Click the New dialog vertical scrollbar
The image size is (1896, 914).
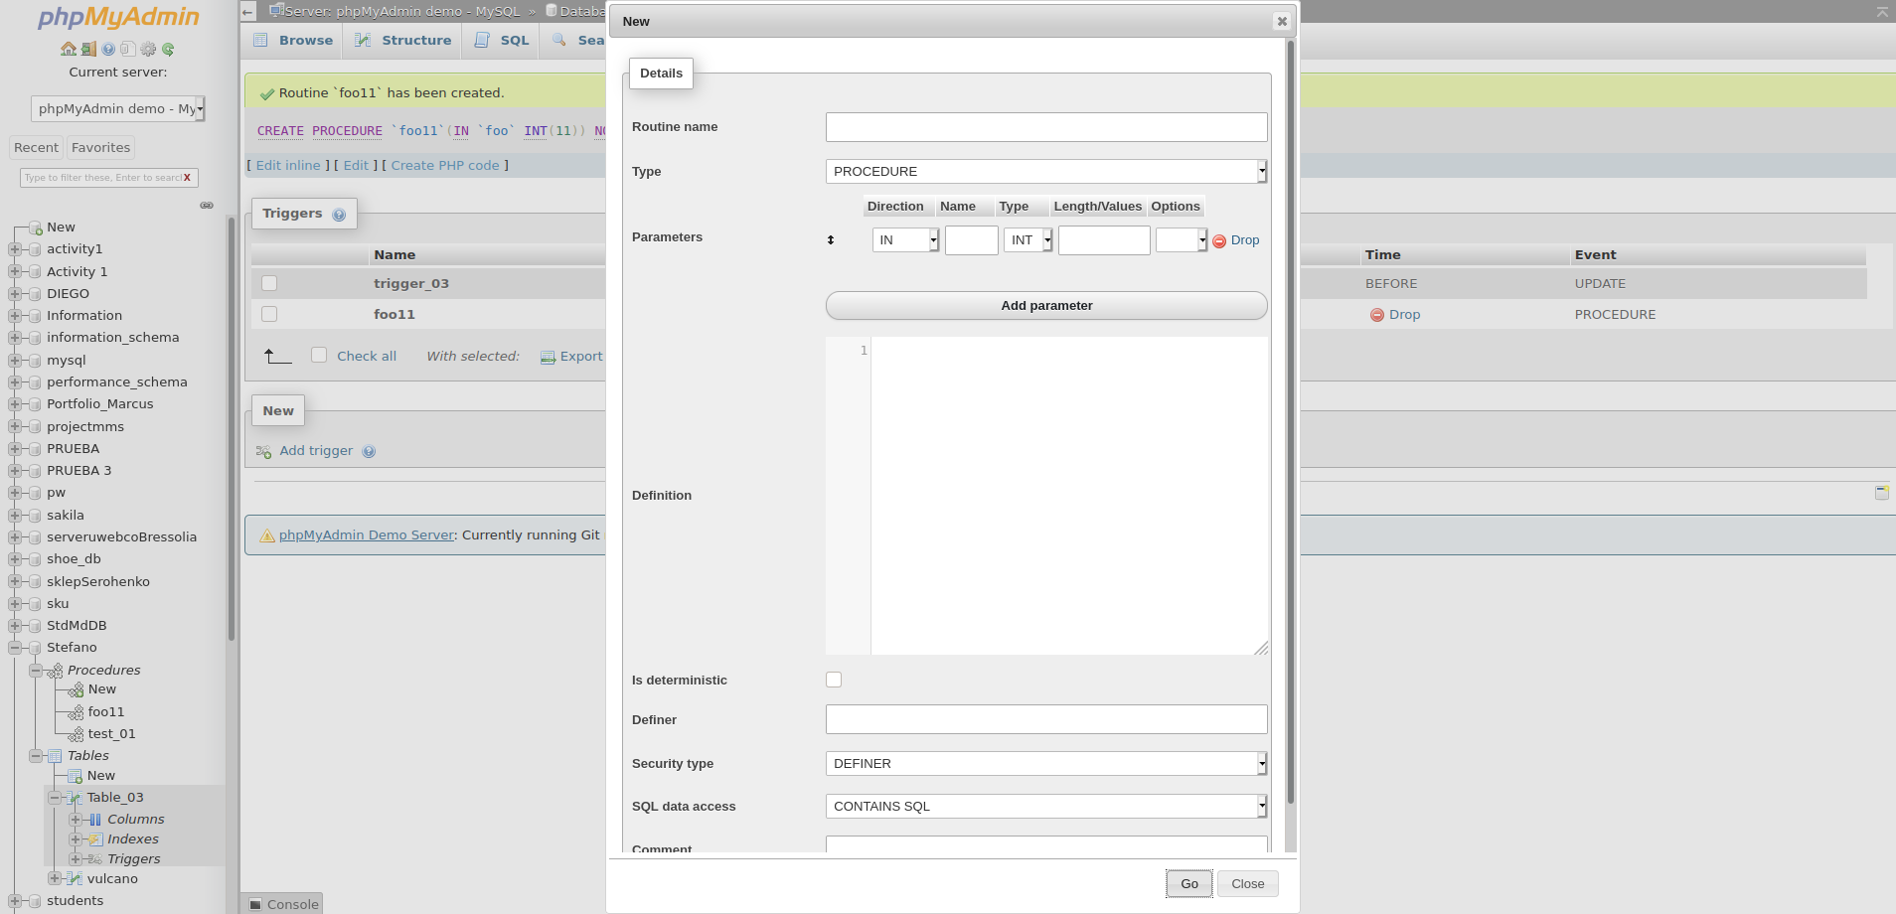(1290, 422)
